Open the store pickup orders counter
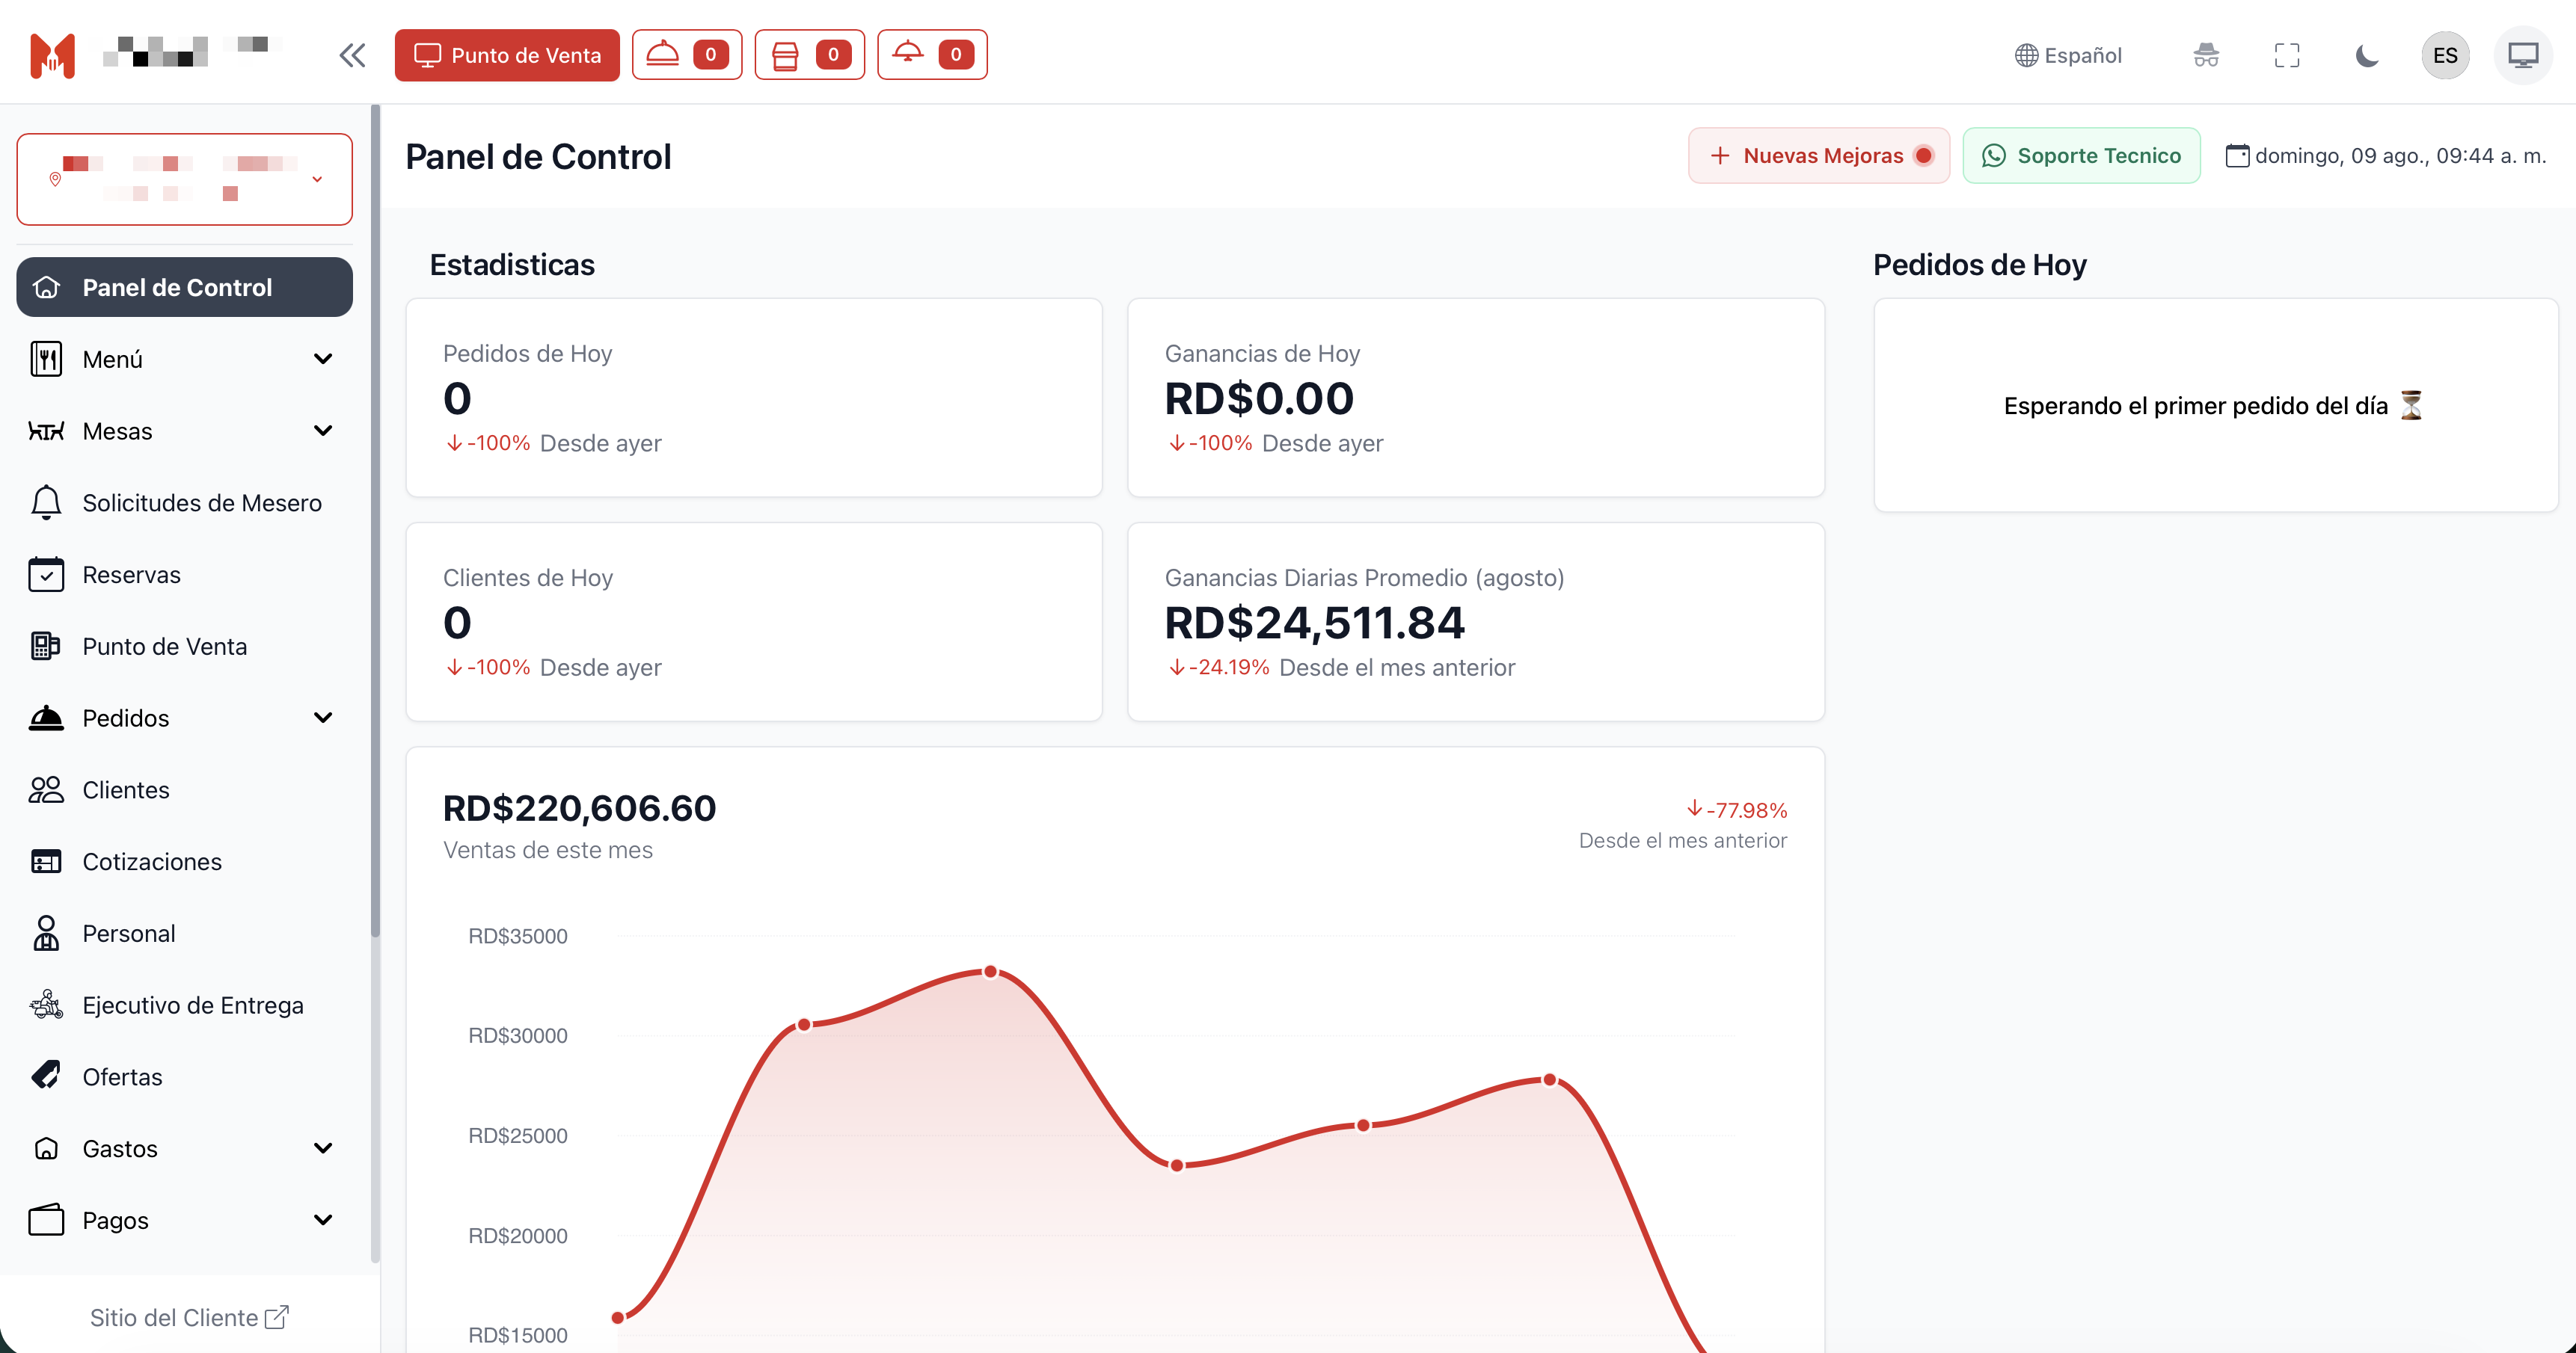This screenshot has height=1353, width=2576. click(x=809, y=55)
